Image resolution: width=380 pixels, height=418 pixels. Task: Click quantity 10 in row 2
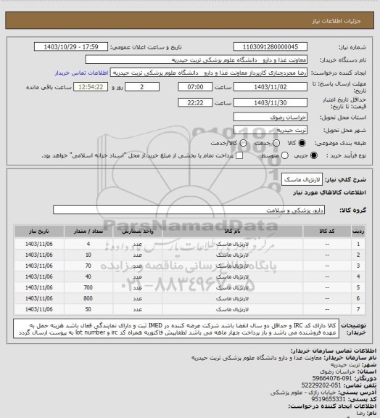pos(88,255)
